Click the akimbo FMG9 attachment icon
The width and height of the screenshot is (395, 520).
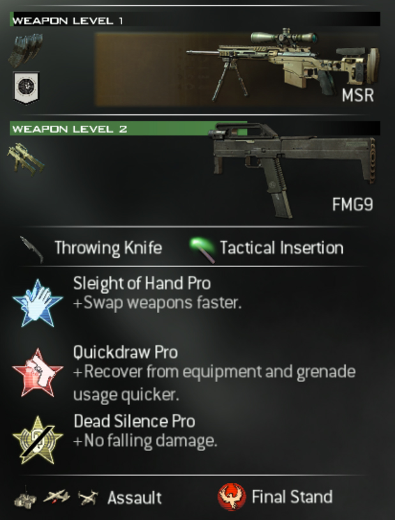(x=26, y=159)
